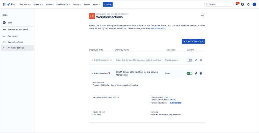Open the Filters dropdown
The height and width of the screenshot is (133, 259).
(50, 4)
